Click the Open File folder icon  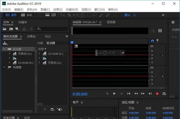pyautogui.click(x=4, y=29)
